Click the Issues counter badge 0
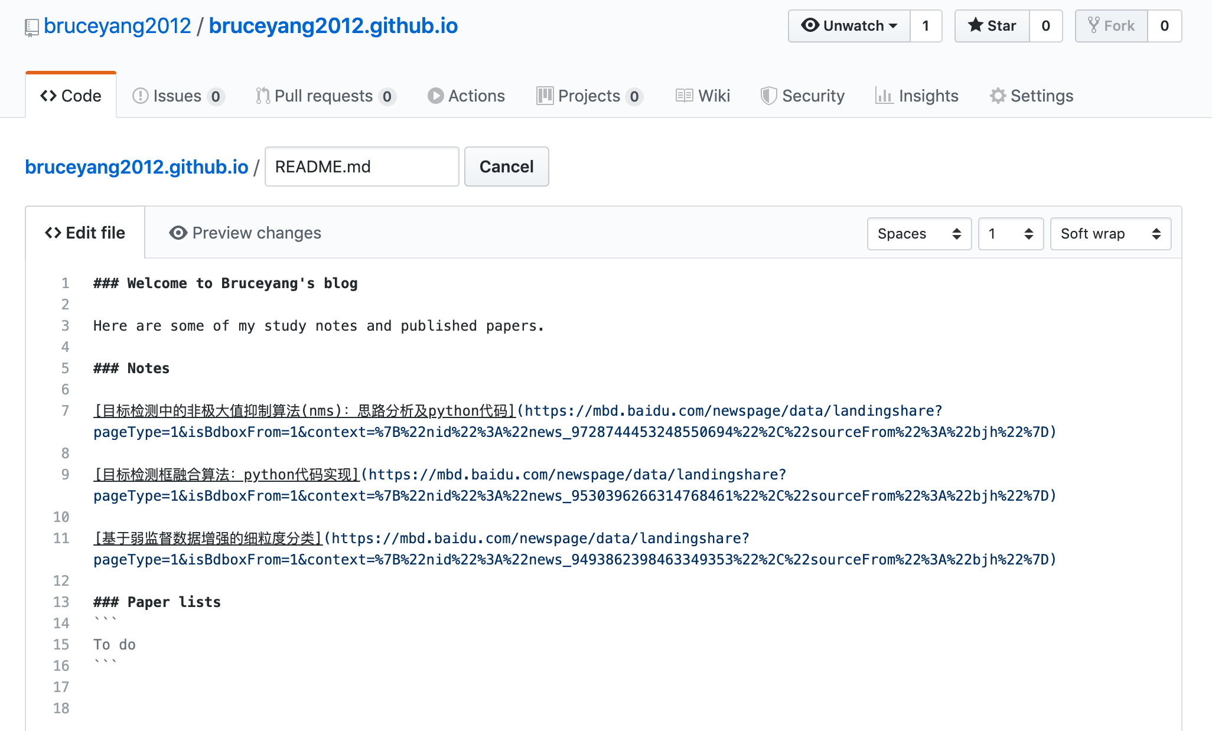Screen dimensions: 1212x731 pyautogui.click(x=216, y=96)
